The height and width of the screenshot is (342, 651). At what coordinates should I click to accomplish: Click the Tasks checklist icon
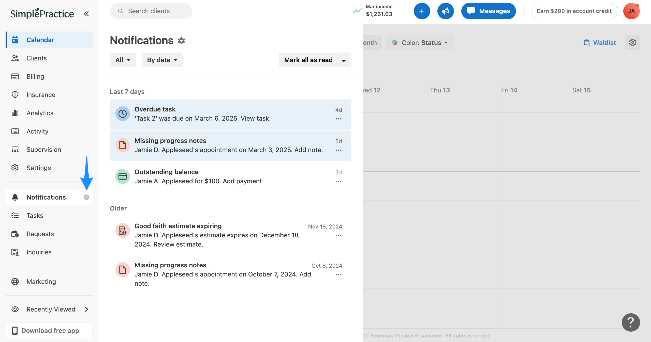pos(15,216)
